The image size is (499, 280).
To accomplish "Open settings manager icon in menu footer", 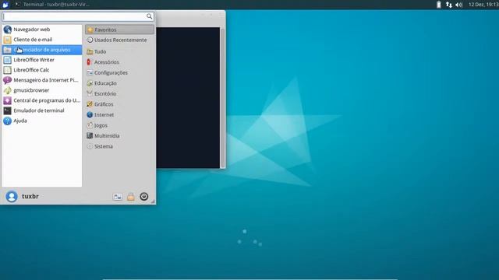I will click(x=118, y=197).
